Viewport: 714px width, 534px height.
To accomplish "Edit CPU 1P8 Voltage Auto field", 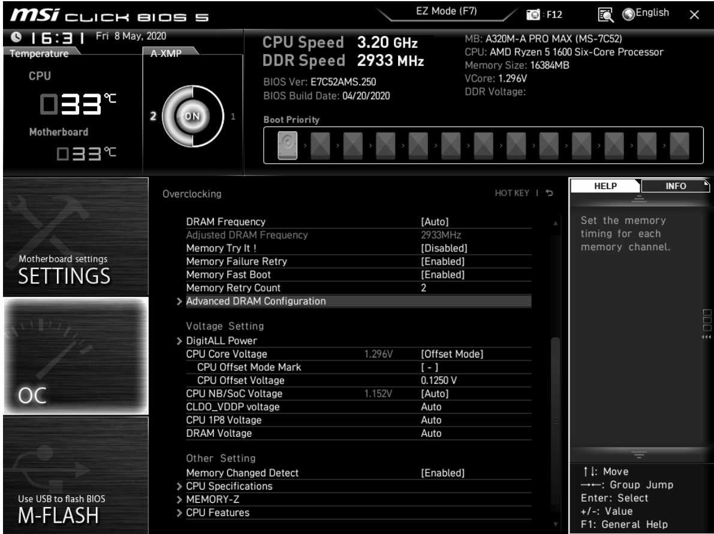I will [x=358, y=420].
